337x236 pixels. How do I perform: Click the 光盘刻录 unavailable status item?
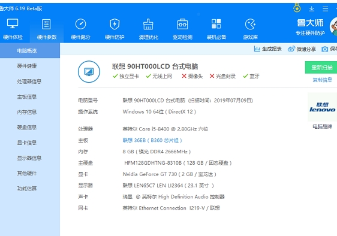222,76
